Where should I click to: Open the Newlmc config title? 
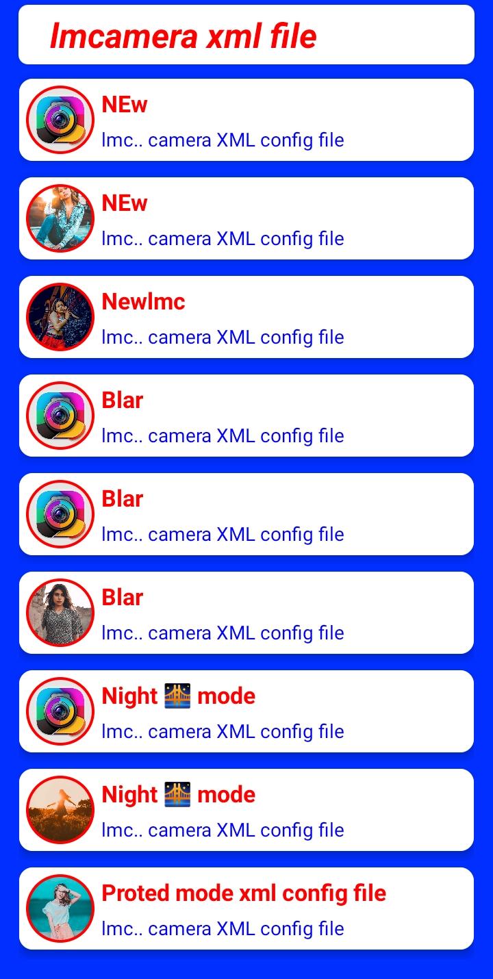click(143, 302)
